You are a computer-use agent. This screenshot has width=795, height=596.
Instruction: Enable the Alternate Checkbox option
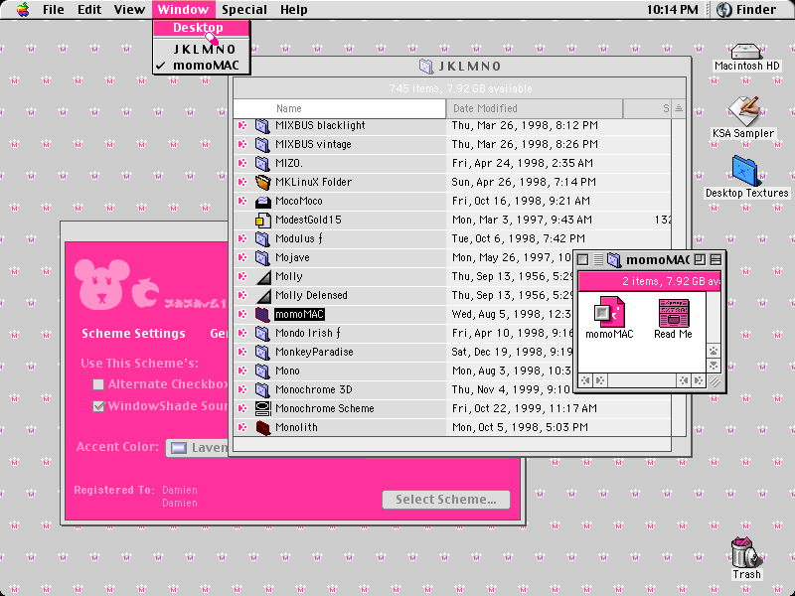coord(98,384)
